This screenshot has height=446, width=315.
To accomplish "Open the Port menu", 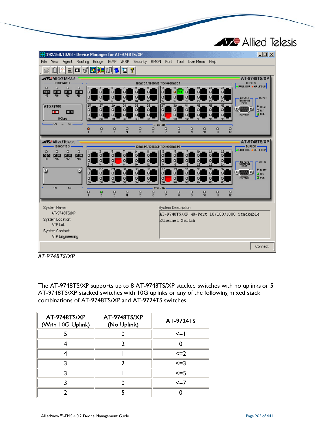I will click(x=169, y=62).
